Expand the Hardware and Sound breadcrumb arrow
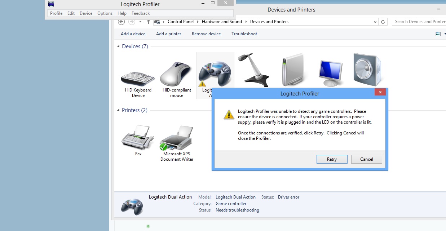The height and width of the screenshot is (231, 446). click(x=246, y=22)
